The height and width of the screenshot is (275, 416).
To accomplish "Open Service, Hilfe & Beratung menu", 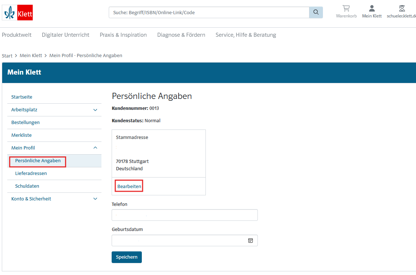I will (246, 35).
